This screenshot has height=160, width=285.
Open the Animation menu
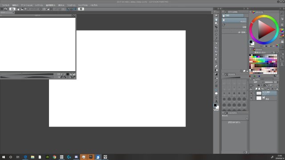[27, 5]
